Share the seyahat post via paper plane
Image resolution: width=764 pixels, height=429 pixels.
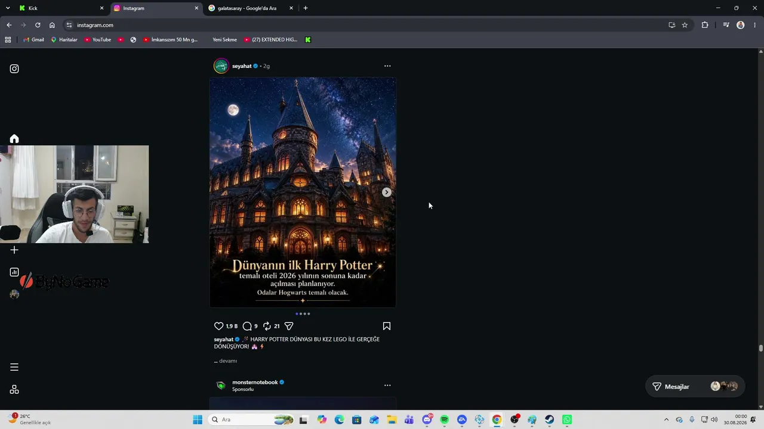click(289, 326)
